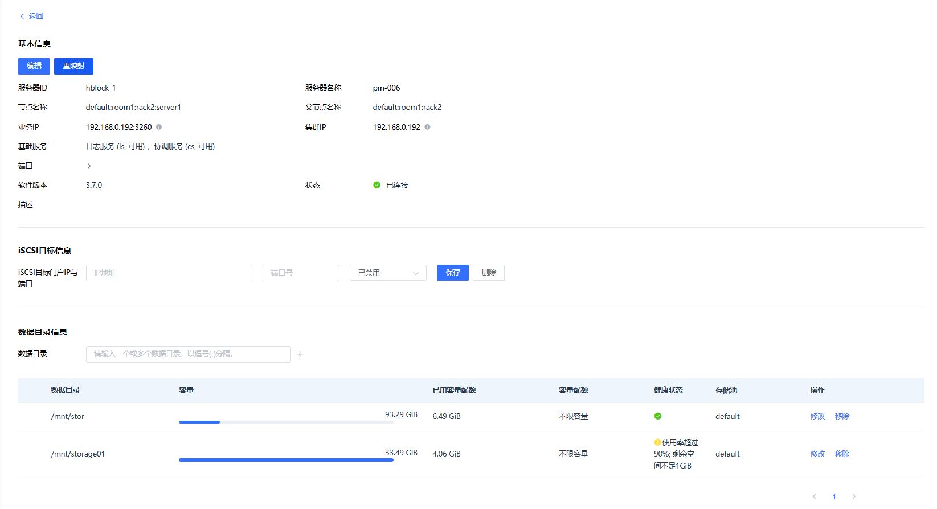Click 移除 for /mnt/storage01
The height and width of the screenshot is (509, 937).
842,454
